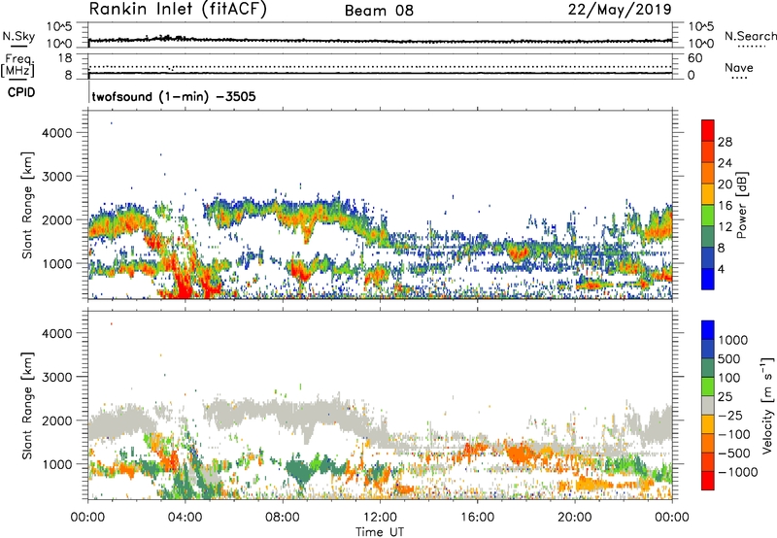Image resolution: width=777 pixels, height=538 pixels.
Task: Pick the blue power swatch below 4 dB
Action: tap(708, 279)
